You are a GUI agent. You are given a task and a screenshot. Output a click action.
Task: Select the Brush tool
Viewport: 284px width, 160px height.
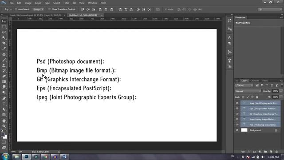pyautogui.click(x=4, y=60)
